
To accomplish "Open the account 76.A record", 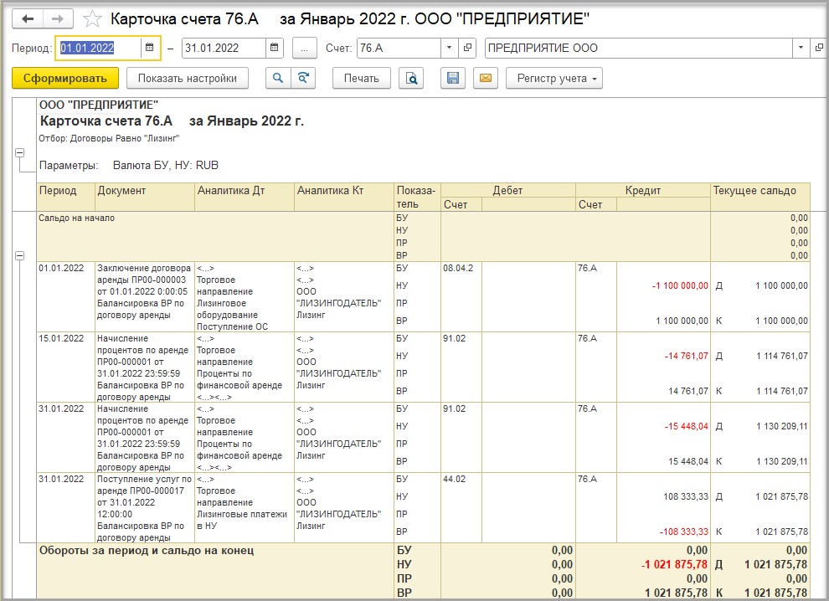I will pos(467,48).
